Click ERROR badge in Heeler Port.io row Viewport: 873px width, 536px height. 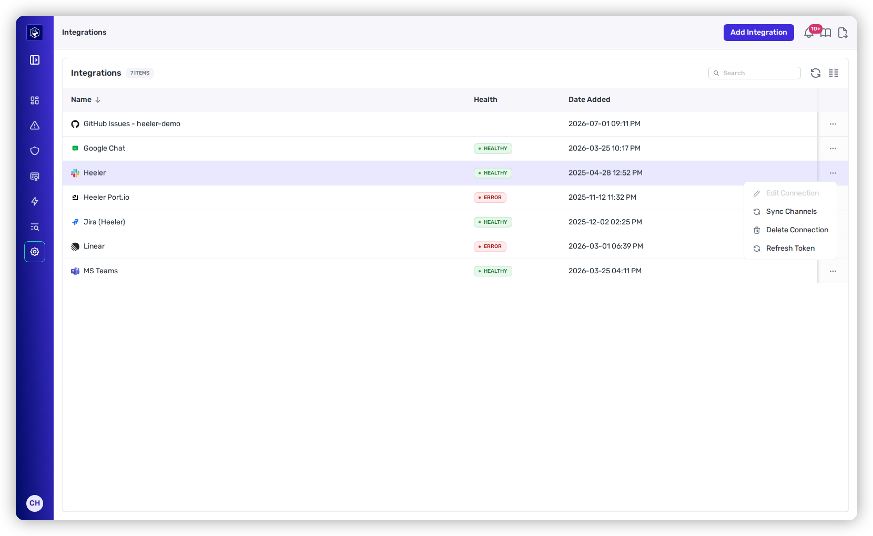point(490,198)
